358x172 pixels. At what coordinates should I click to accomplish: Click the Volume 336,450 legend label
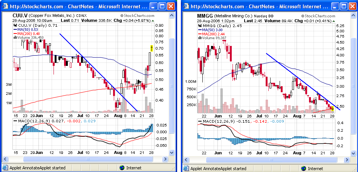[29, 37]
